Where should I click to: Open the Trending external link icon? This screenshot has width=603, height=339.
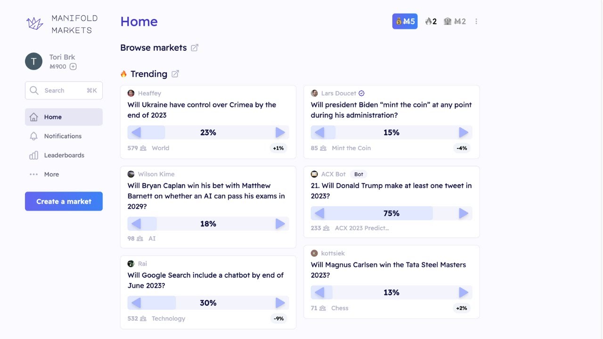pos(175,74)
